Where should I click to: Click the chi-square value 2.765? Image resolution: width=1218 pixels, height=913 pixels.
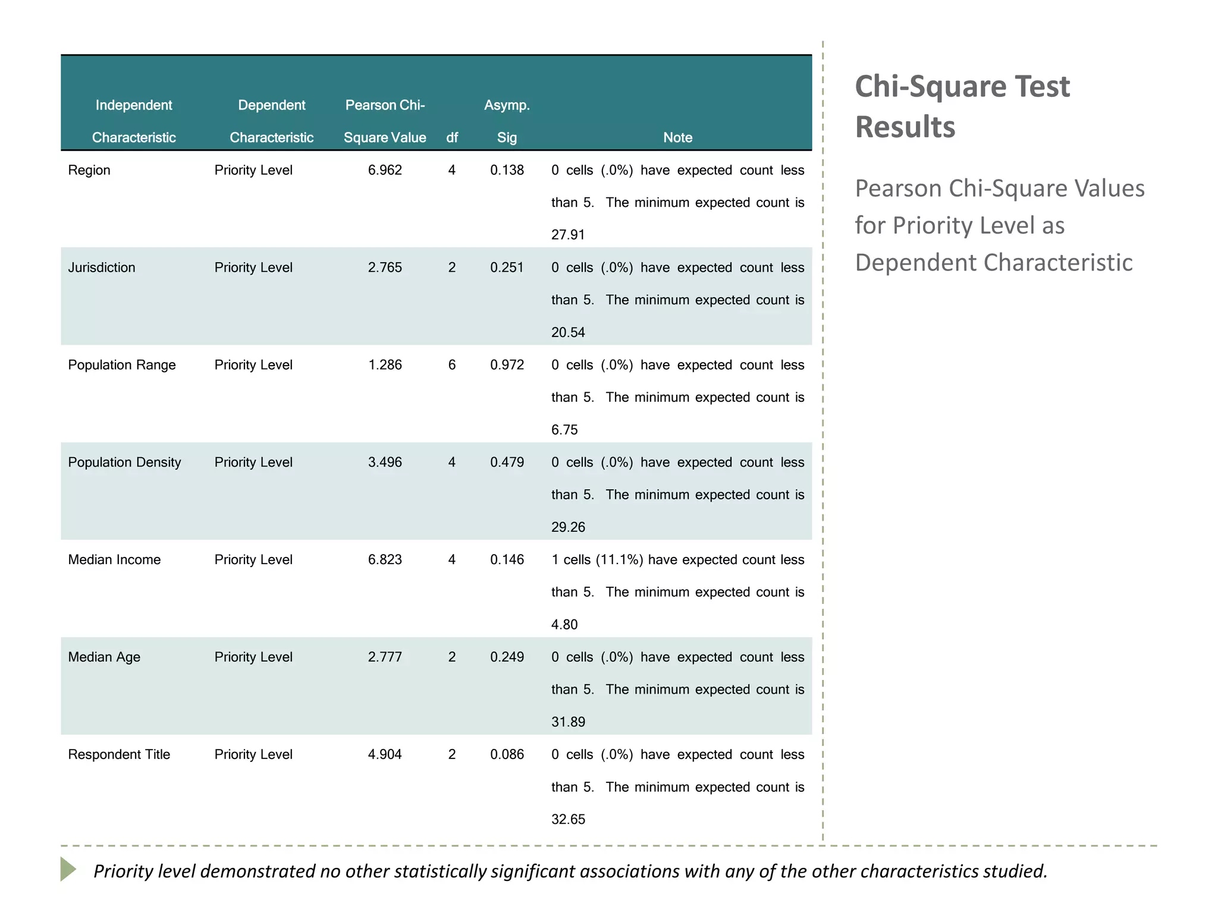point(385,267)
